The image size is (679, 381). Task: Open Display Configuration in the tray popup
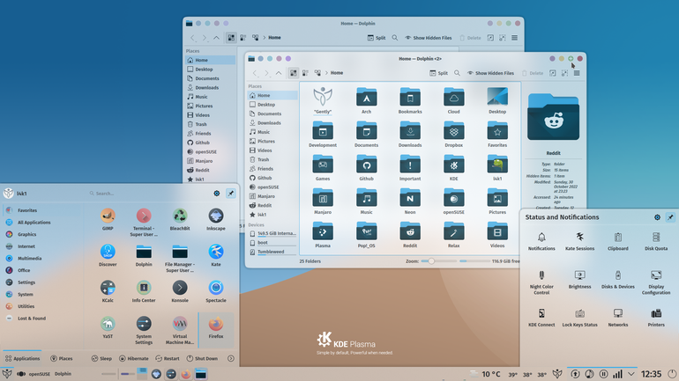tap(656, 282)
